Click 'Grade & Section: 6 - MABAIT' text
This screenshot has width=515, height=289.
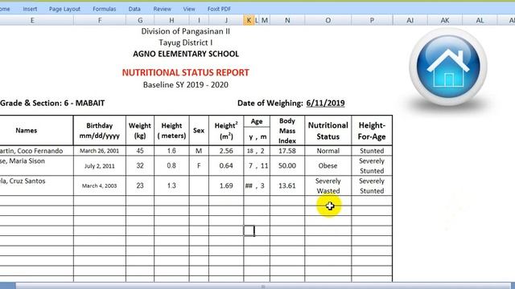[52, 104]
